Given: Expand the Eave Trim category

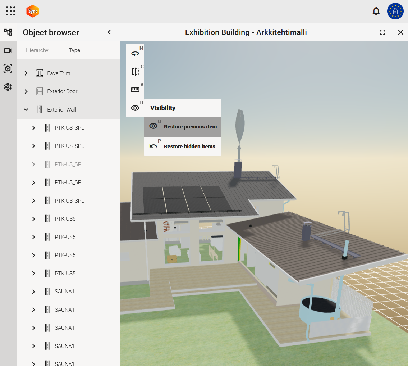Looking at the screenshot, I should (26, 73).
